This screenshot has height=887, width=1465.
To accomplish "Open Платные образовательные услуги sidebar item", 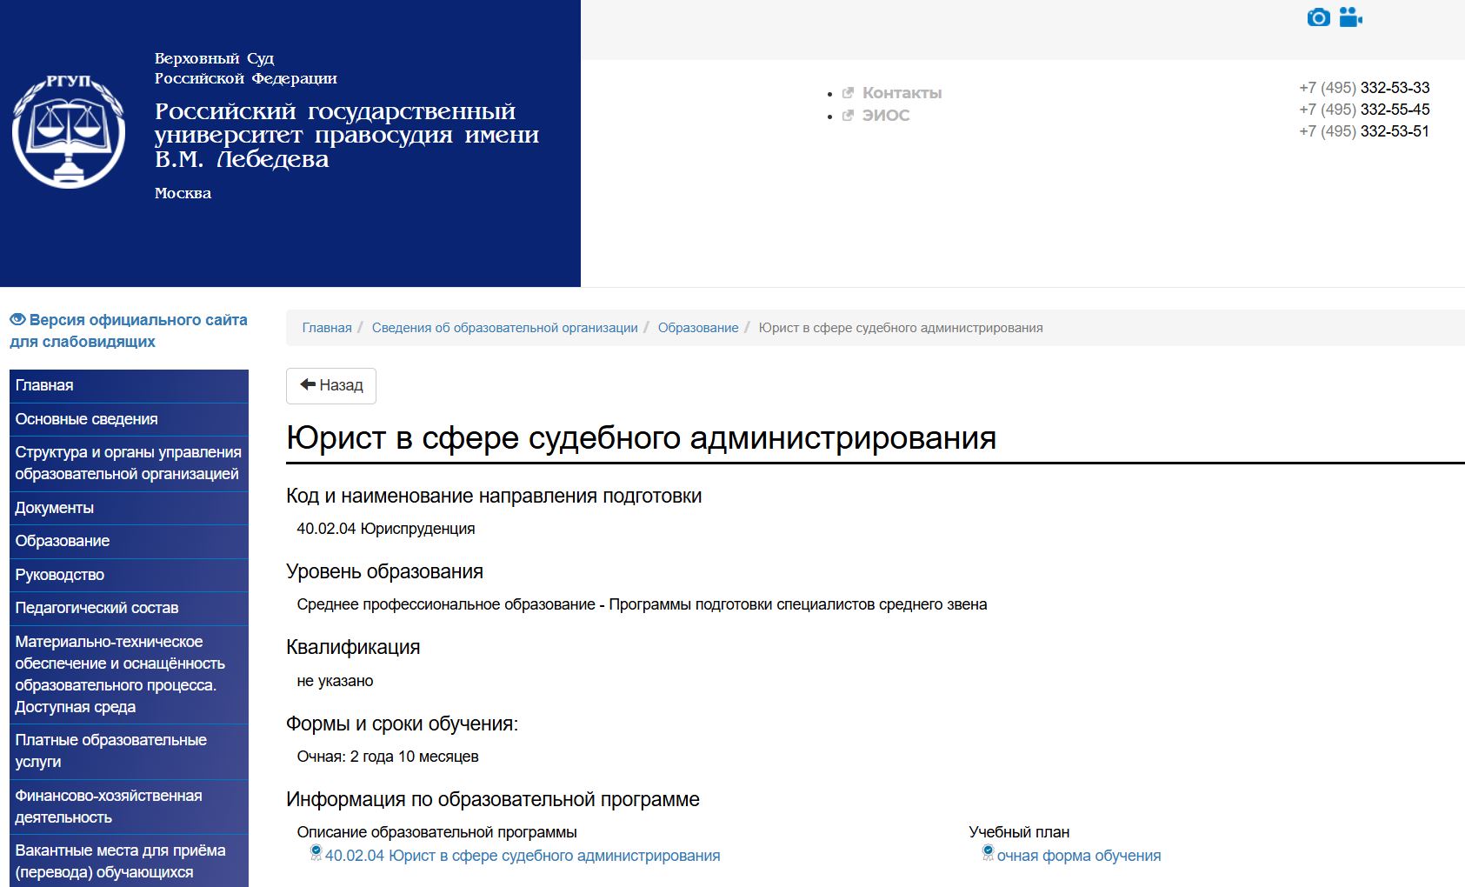I will pyautogui.click(x=129, y=750).
